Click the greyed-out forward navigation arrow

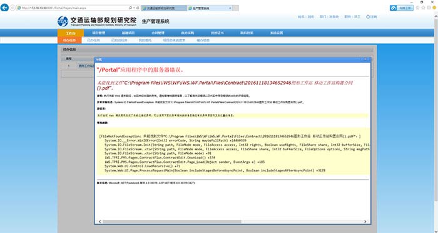[13, 8]
